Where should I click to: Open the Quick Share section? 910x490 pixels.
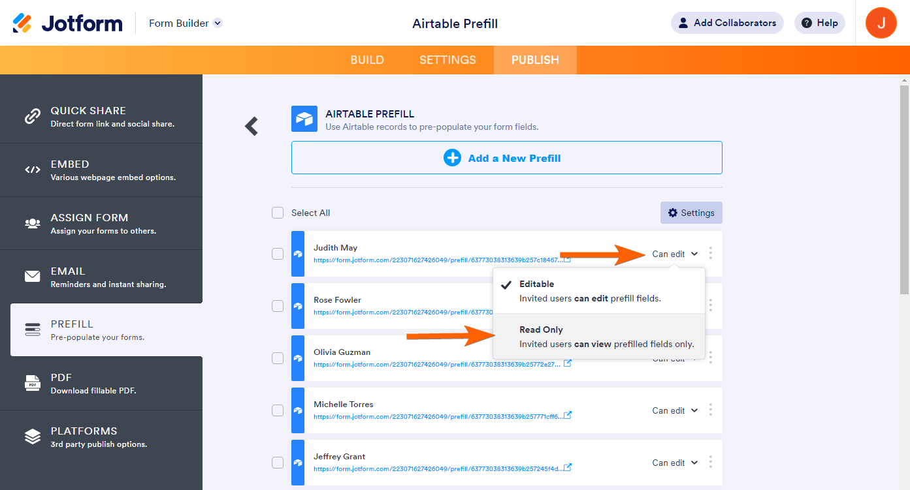tap(101, 117)
